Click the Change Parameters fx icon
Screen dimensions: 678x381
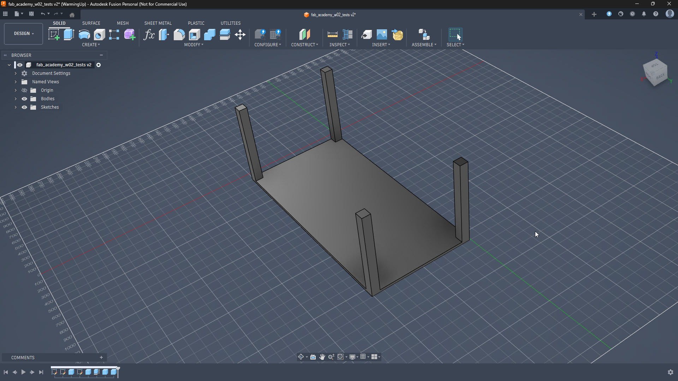pos(149,35)
